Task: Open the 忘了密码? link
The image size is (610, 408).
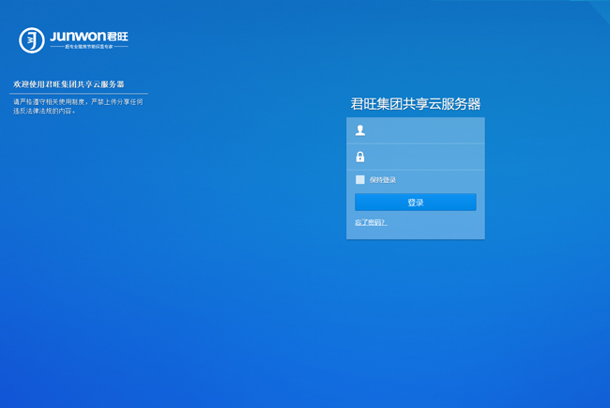Action: click(x=371, y=222)
